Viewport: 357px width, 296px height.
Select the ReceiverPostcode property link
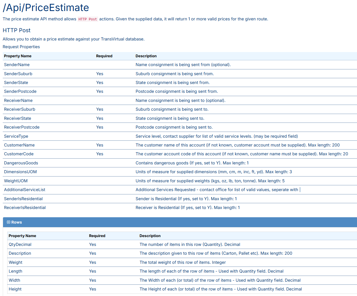[22, 127]
